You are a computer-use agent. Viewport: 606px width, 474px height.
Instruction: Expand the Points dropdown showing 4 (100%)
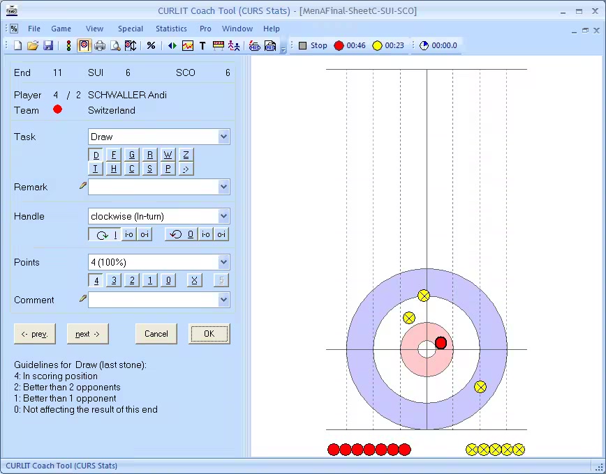click(x=223, y=262)
